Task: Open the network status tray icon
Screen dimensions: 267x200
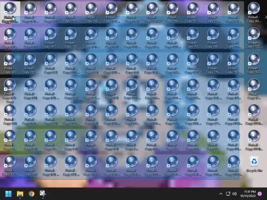Action: pyautogui.click(x=228, y=194)
